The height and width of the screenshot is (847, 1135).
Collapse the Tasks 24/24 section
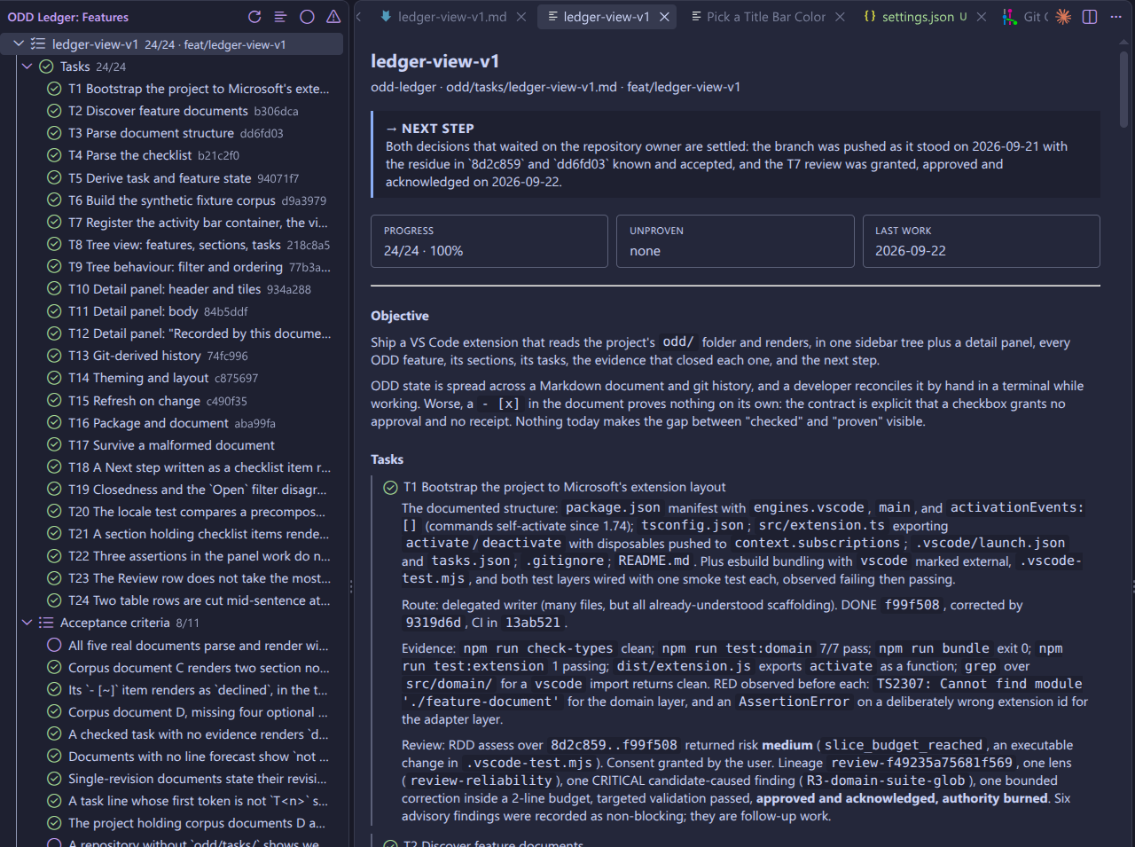point(27,67)
